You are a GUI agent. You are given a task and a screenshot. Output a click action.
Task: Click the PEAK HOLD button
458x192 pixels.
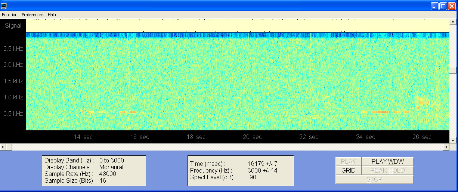[x=388, y=170]
